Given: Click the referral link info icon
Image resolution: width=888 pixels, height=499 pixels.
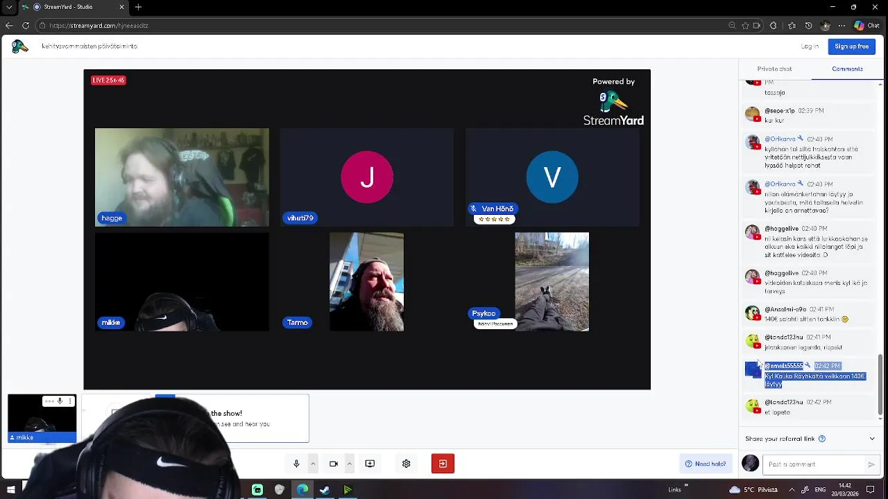Looking at the screenshot, I should point(822,439).
